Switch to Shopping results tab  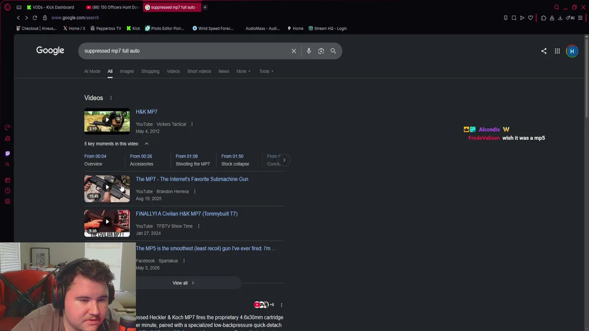[150, 71]
